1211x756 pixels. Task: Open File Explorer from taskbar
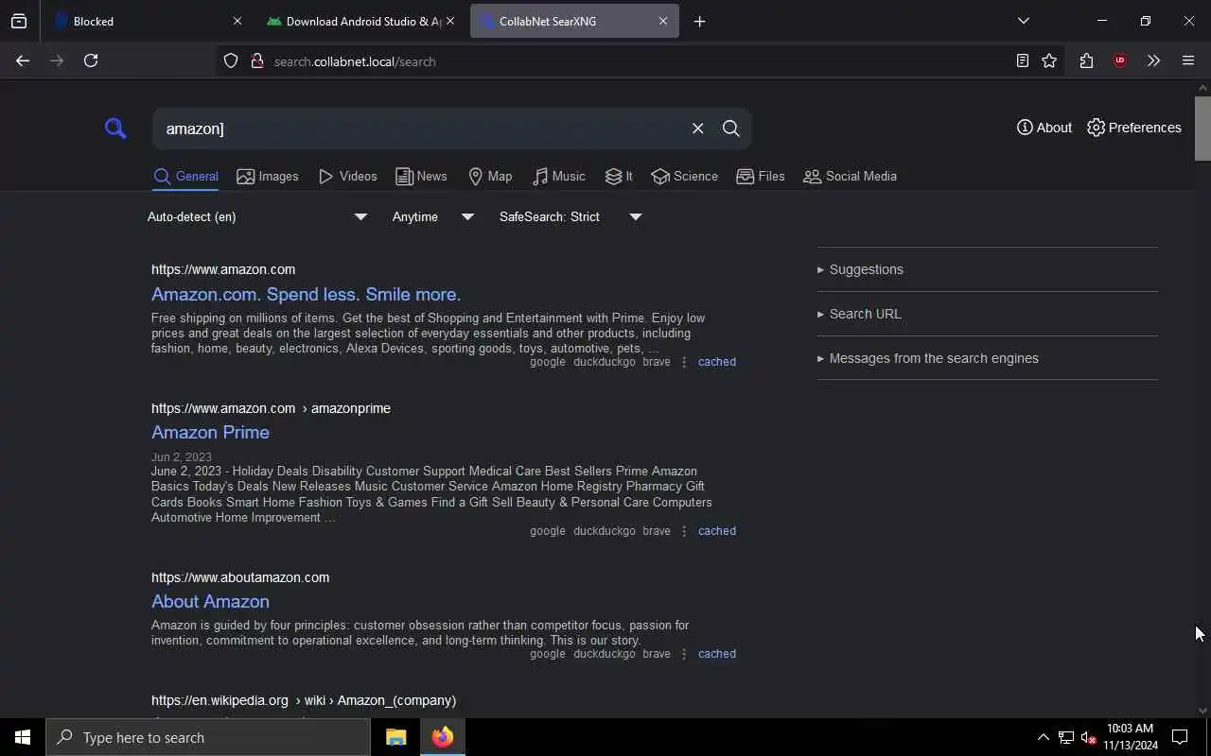395,737
